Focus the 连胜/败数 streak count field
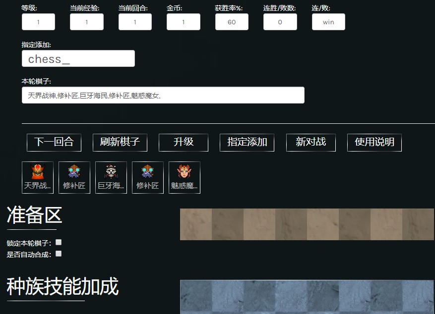Image resolution: width=435 pixels, height=314 pixels. coord(280,22)
